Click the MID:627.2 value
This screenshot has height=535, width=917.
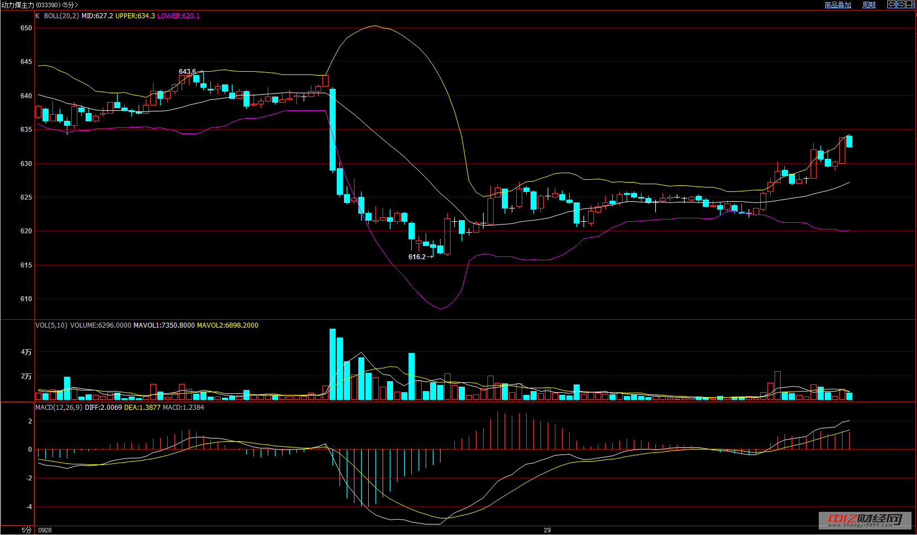[97, 16]
